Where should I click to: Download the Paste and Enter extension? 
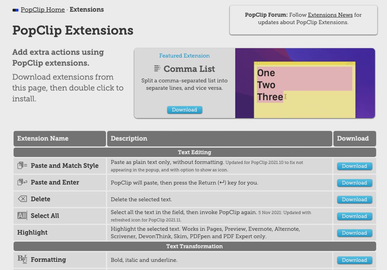[x=354, y=183]
